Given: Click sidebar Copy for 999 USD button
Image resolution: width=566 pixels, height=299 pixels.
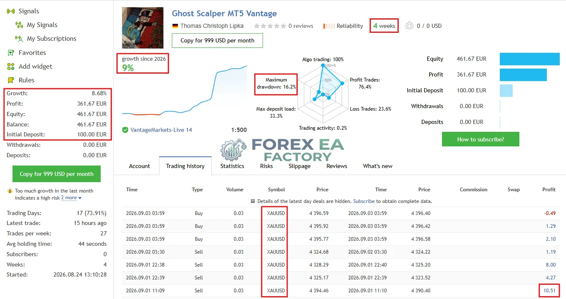Looking at the screenshot, I should (57, 174).
